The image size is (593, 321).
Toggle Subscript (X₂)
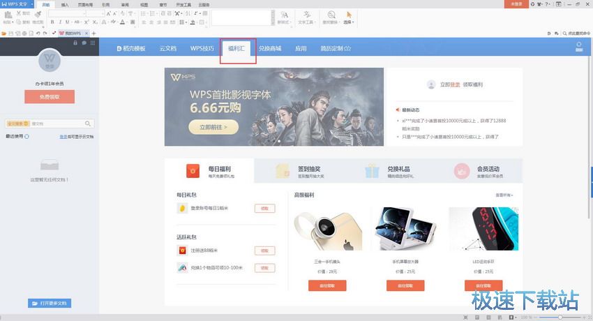coord(95,22)
